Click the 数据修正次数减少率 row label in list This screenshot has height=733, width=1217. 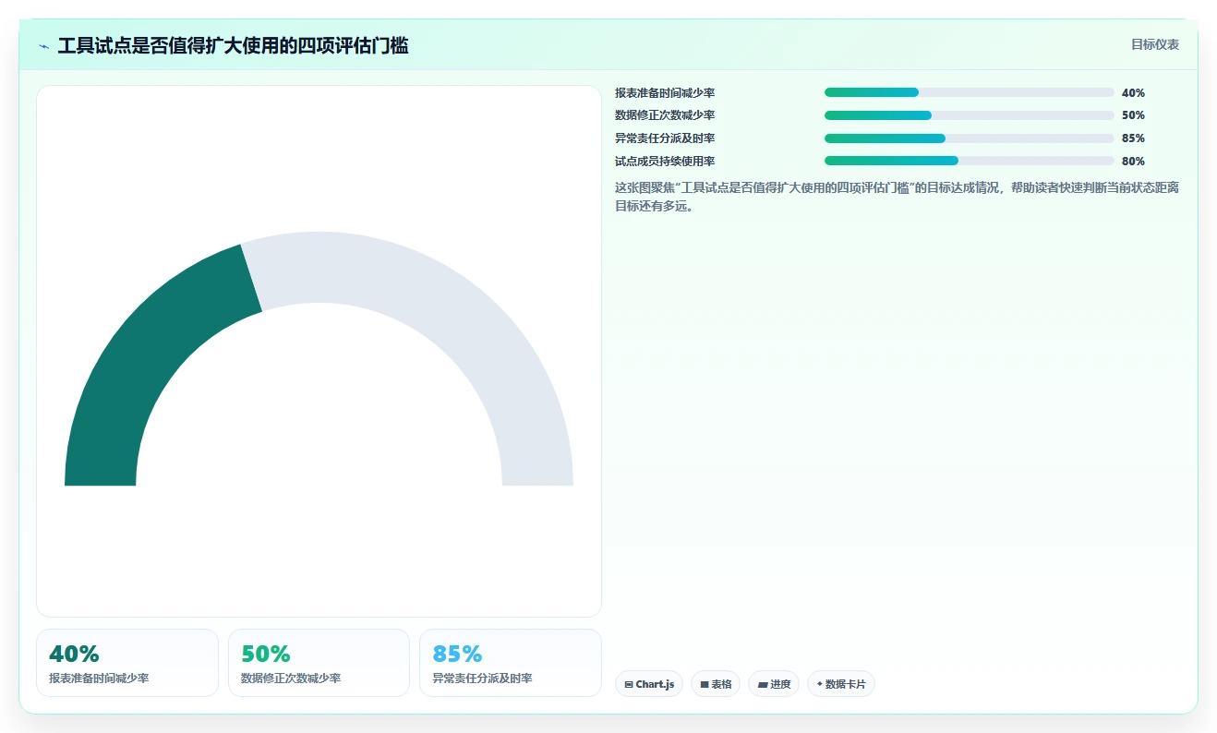(x=665, y=115)
